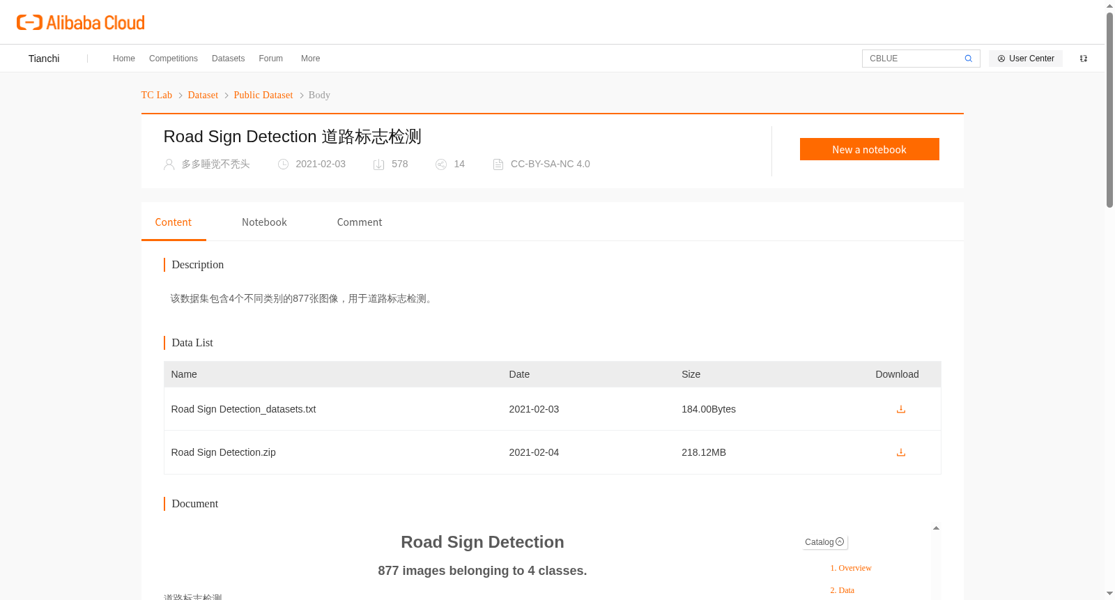Click the share icon beside 14
The height and width of the screenshot is (600, 1115).
(x=441, y=164)
